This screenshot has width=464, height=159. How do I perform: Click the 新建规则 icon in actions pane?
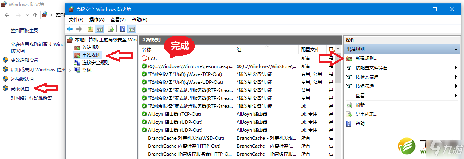coord(349,58)
